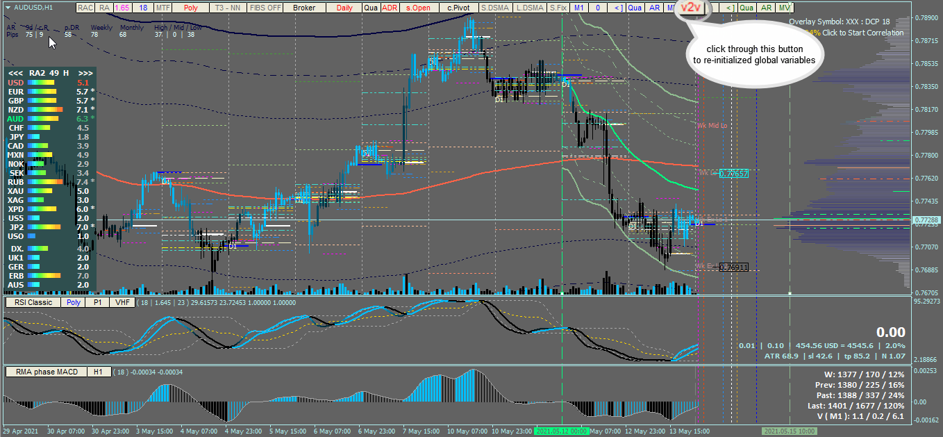Click the RSI Classic indicator button

(x=33, y=302)
